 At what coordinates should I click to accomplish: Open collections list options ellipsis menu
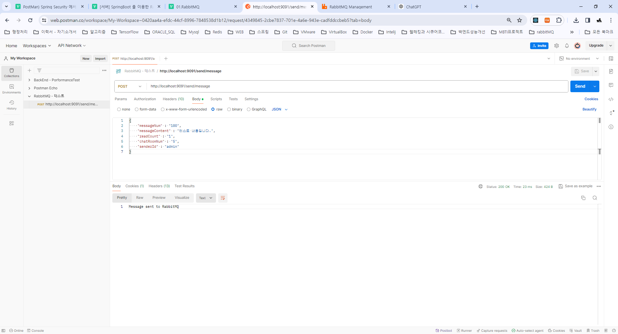click(104, 70)
